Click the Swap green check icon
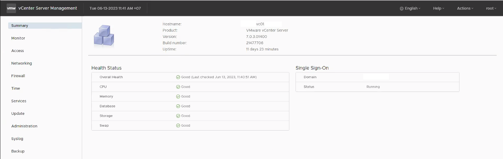 [x=178, y=126]
